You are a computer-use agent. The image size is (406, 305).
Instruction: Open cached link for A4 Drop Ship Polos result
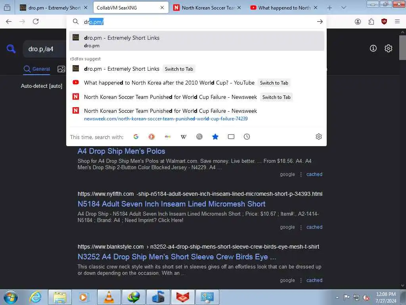(x=314, y=174)
